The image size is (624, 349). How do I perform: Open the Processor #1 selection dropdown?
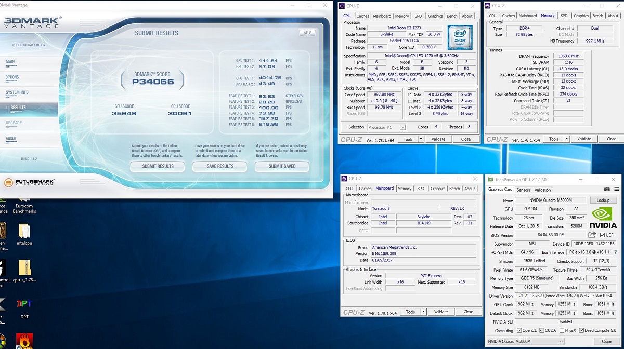click(x=386, y=127)
